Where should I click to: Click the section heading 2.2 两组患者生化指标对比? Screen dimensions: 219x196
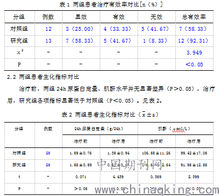coord(43,77)
